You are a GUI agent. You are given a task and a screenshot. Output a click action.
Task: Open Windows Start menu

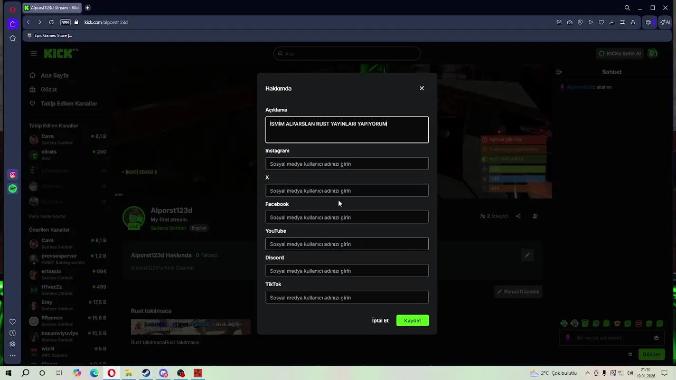click(x=8, y=373)
